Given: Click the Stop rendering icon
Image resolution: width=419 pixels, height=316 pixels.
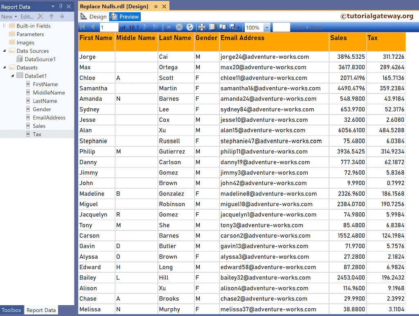Looking at the screenshot, I should (178, 27).
